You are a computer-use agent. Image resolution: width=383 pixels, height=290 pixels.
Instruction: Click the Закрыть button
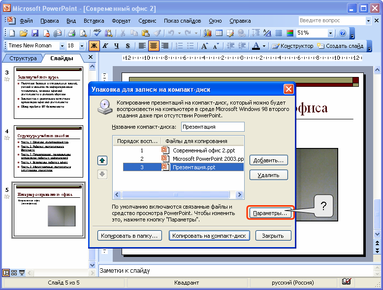tap(273, 236)
